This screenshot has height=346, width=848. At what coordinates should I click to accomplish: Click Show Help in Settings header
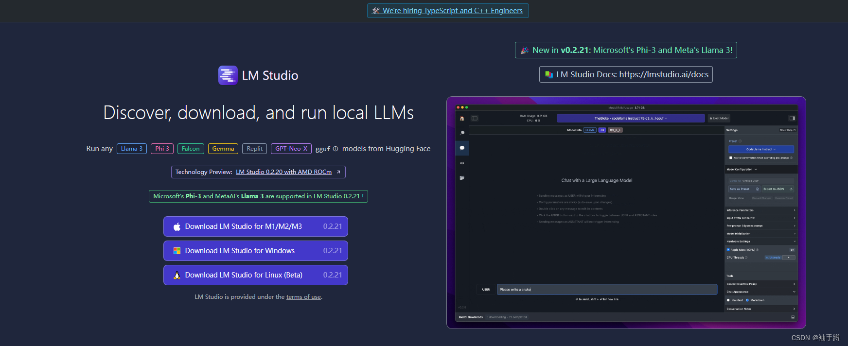coord(788,130)
